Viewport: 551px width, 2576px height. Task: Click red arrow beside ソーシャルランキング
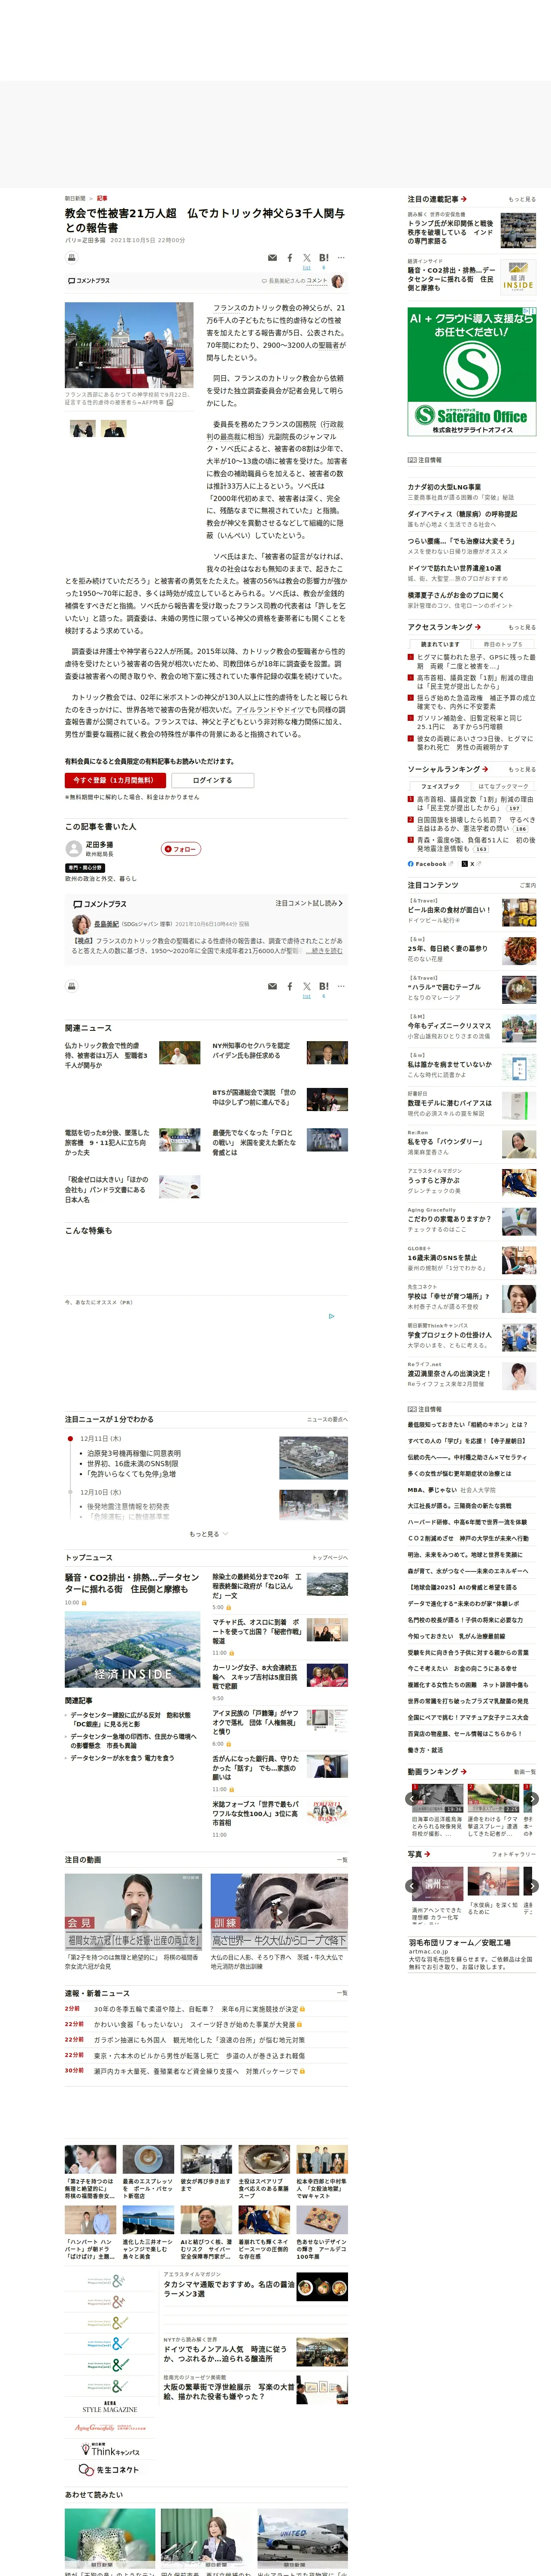[485, 769]
